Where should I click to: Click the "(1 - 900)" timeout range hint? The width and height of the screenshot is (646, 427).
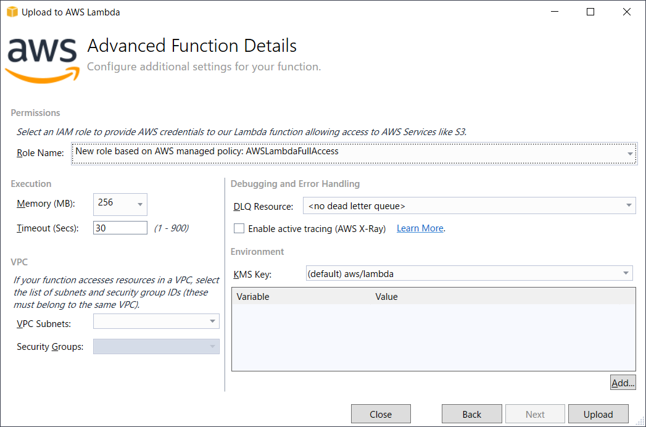172,228
